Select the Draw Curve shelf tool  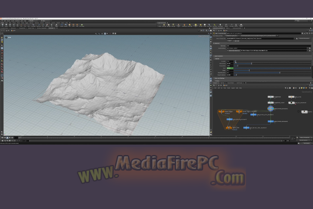click(x=39, y=25)
